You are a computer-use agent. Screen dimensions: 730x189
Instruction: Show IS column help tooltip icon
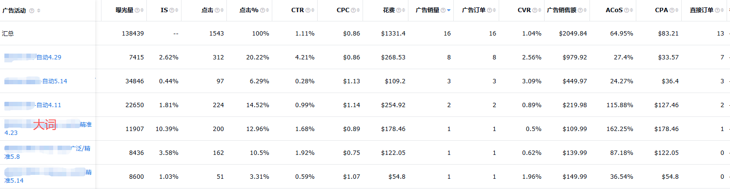172,10
